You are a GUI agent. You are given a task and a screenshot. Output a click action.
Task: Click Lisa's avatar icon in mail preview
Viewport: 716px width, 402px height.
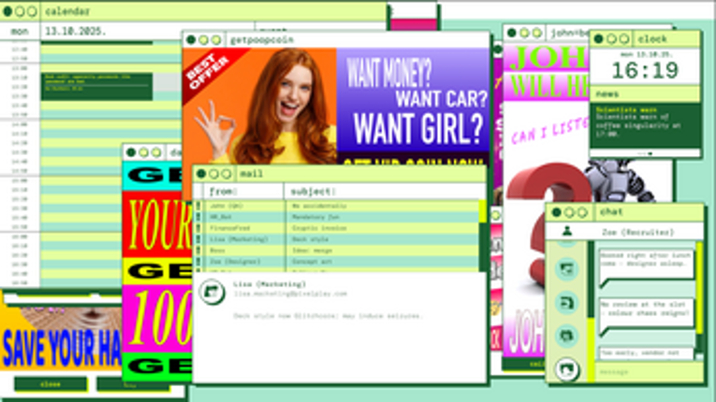[212, 292]
